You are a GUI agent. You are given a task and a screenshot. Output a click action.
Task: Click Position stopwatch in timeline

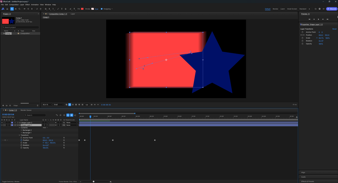point(21,140)
